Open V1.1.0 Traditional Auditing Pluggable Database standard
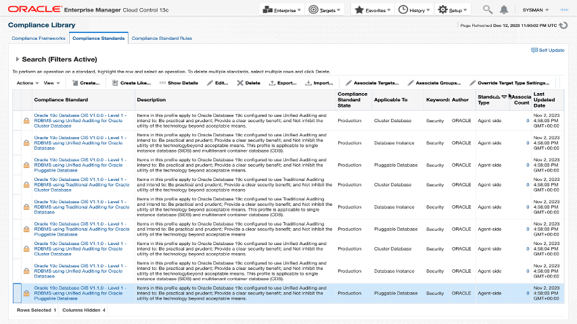 point(82,229)
